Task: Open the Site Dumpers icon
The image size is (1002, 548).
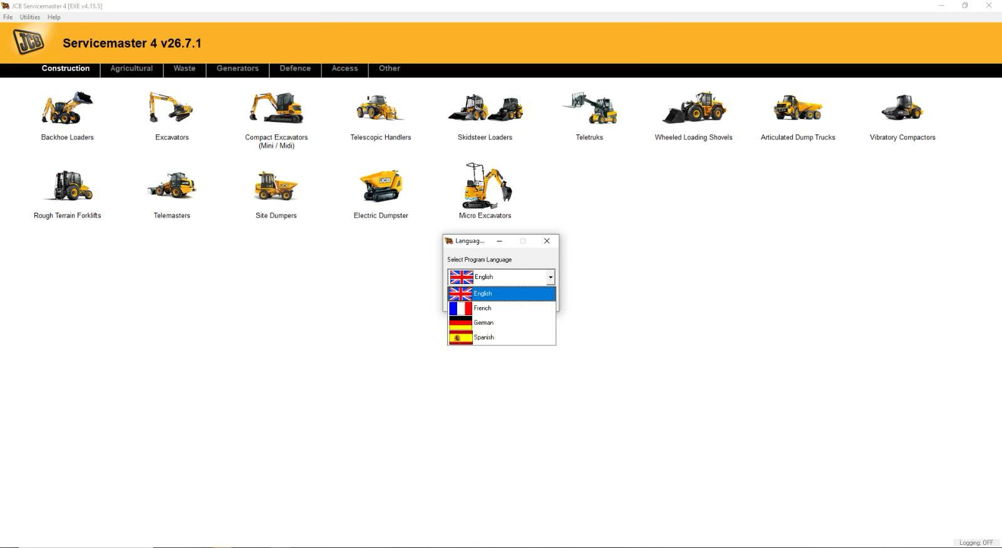Action: tap(276, 186)
